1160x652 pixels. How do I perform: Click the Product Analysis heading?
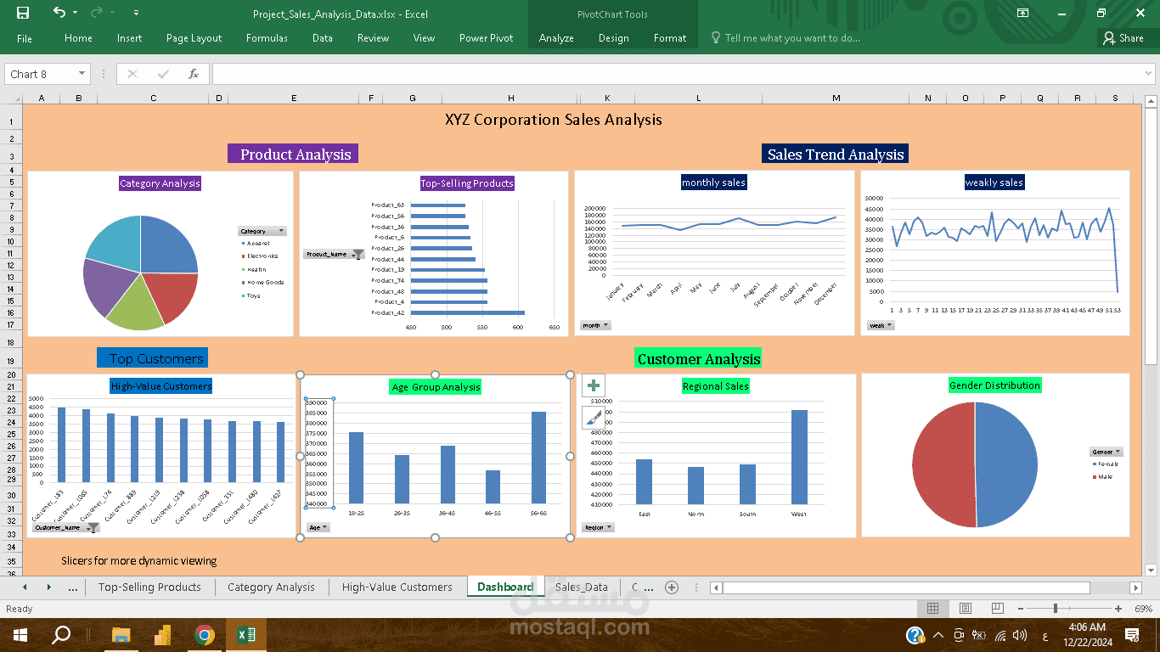pos(293,154)
